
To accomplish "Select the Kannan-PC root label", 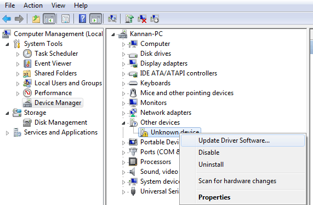I will 146,34.
